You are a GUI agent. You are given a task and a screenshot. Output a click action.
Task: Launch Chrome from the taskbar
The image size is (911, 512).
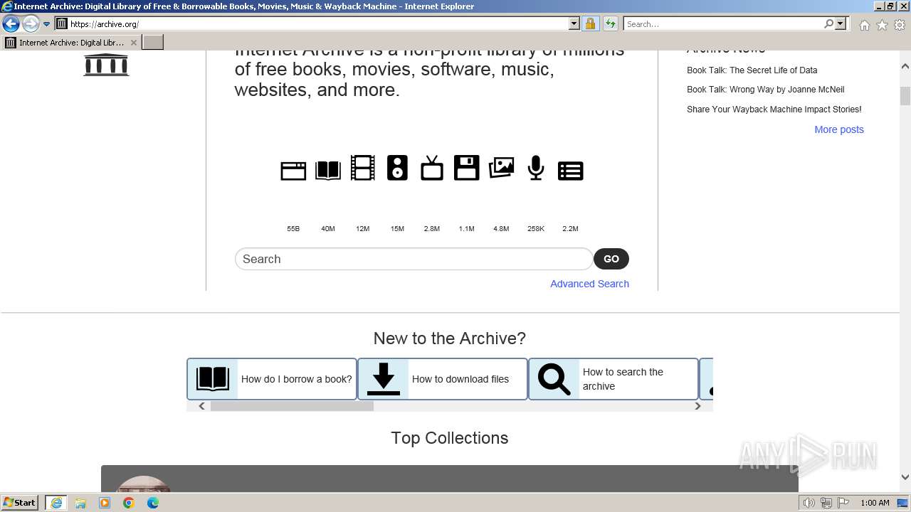pos(129,503)
